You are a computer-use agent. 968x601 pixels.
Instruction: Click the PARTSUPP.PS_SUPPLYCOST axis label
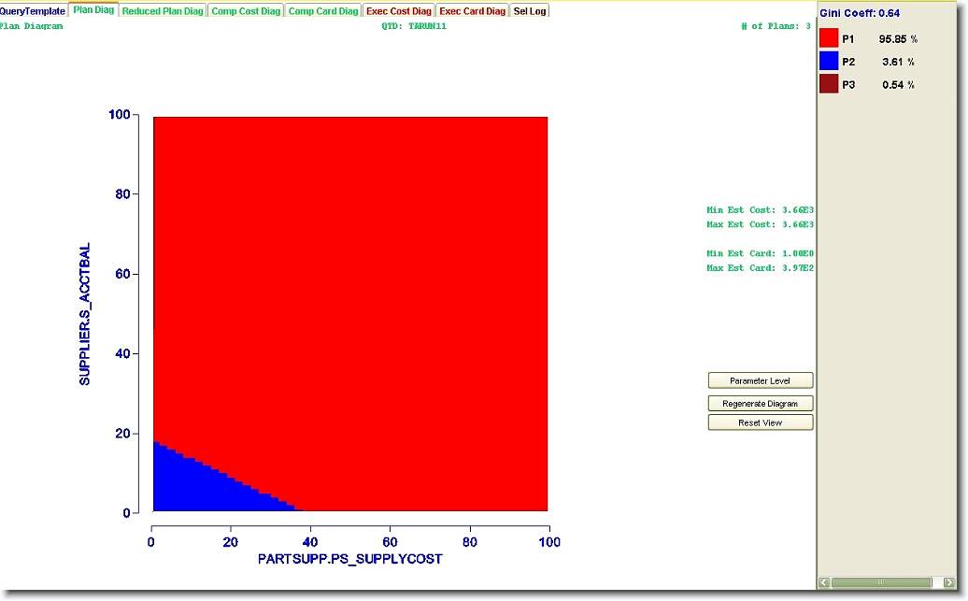(349, 559)
